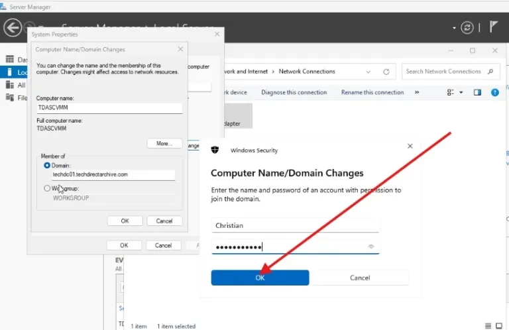Click the search magnifier icon
509x330 pixels.
tap(490, 72)
